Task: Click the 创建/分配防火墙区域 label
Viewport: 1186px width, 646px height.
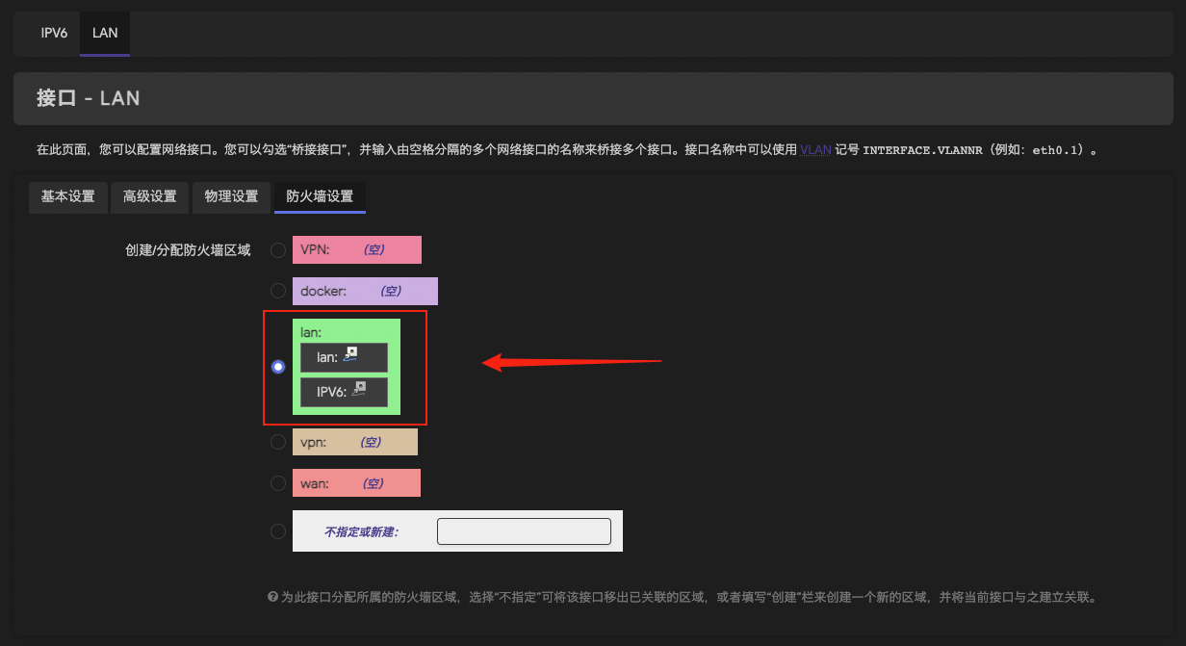Action: pos(188,250)
